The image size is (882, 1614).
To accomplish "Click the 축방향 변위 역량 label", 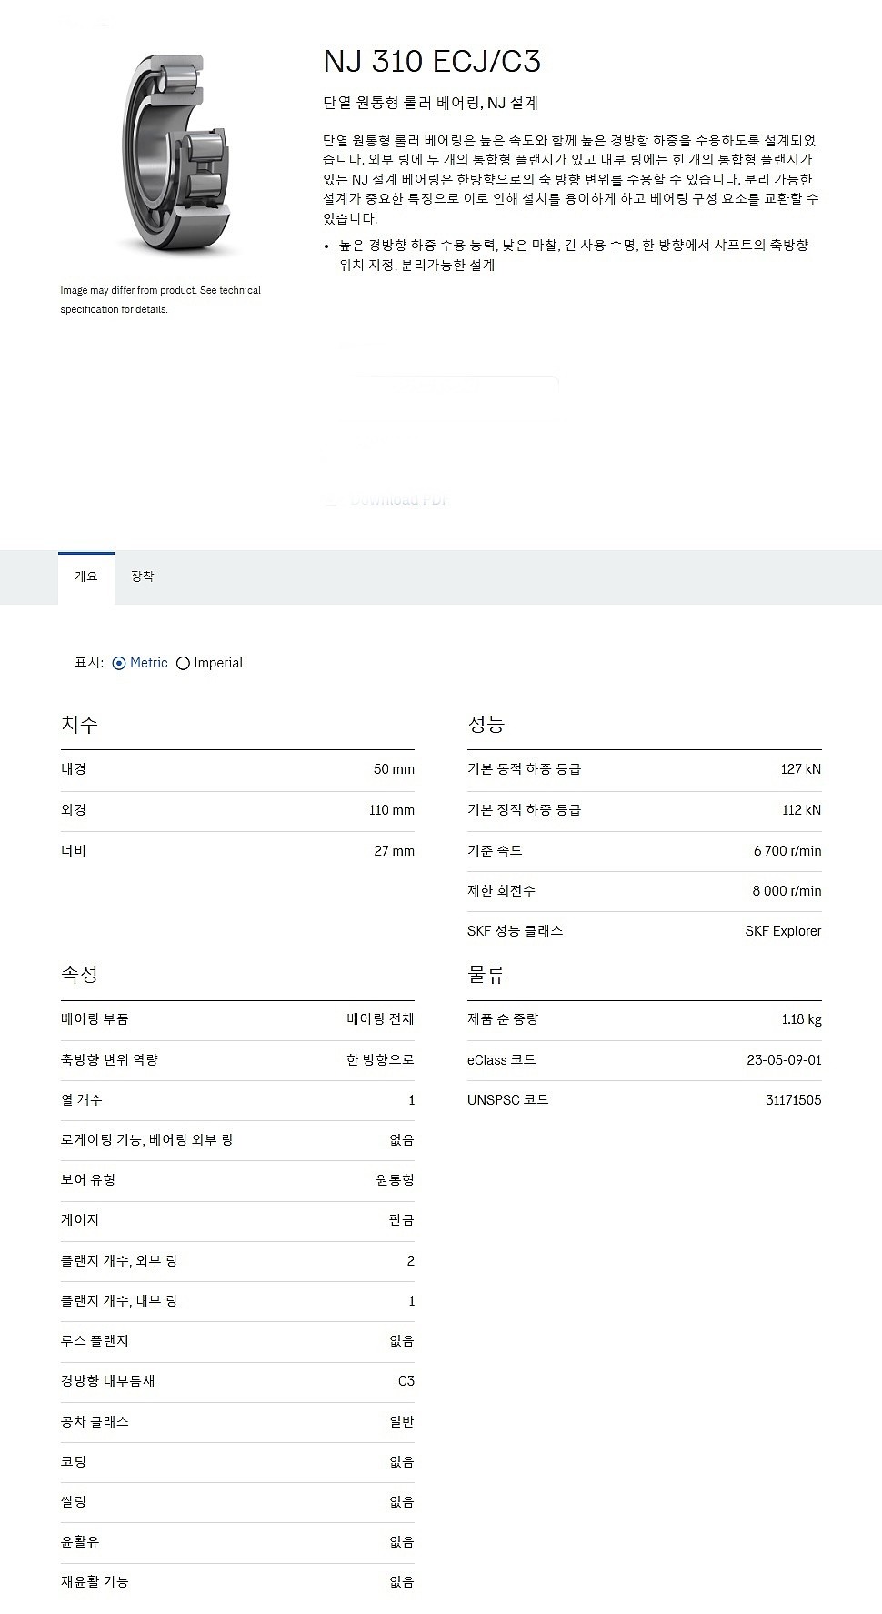I will 109,1060.
